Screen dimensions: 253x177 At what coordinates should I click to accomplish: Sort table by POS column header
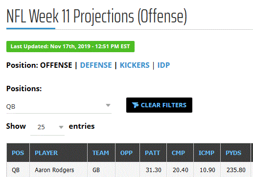[x=18, y=153]
